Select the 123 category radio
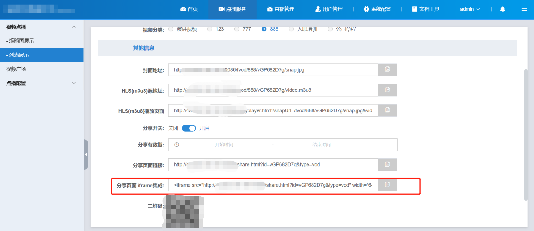Screen dimensions: 534x231 pos(210,29)
